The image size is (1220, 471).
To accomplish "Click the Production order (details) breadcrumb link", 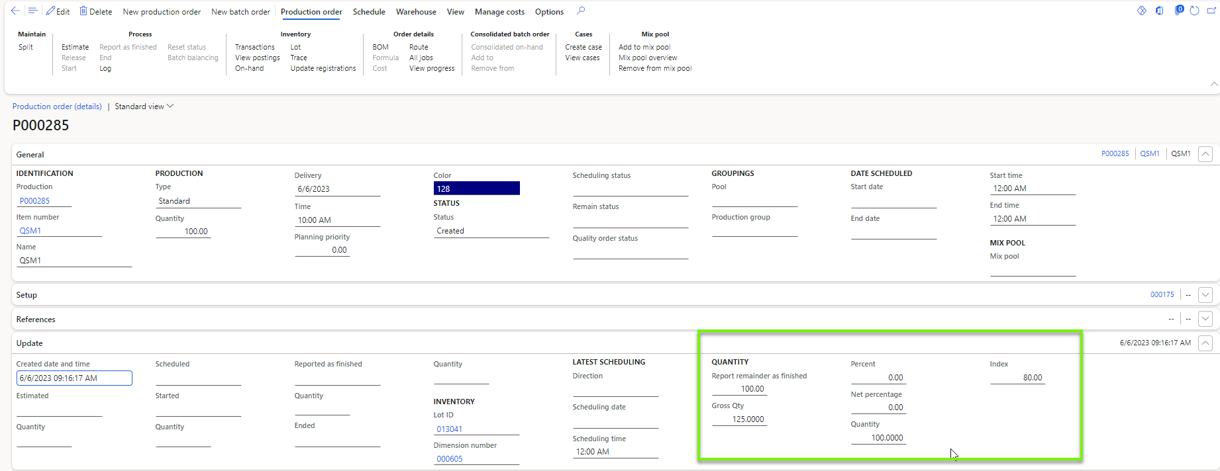I will pyautogui.click(x=57, y=107).
